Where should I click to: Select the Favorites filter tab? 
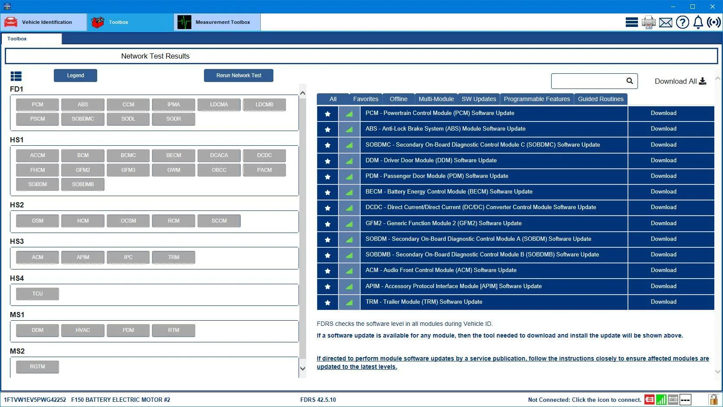point(365,99)
